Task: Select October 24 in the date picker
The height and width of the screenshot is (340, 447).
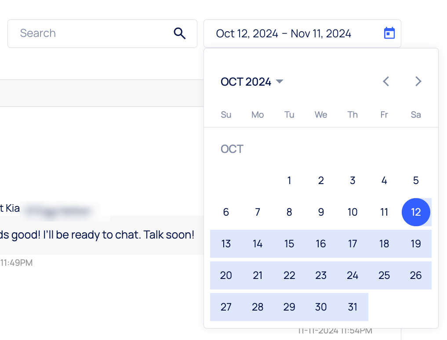Action: click(x=353, y=275)
